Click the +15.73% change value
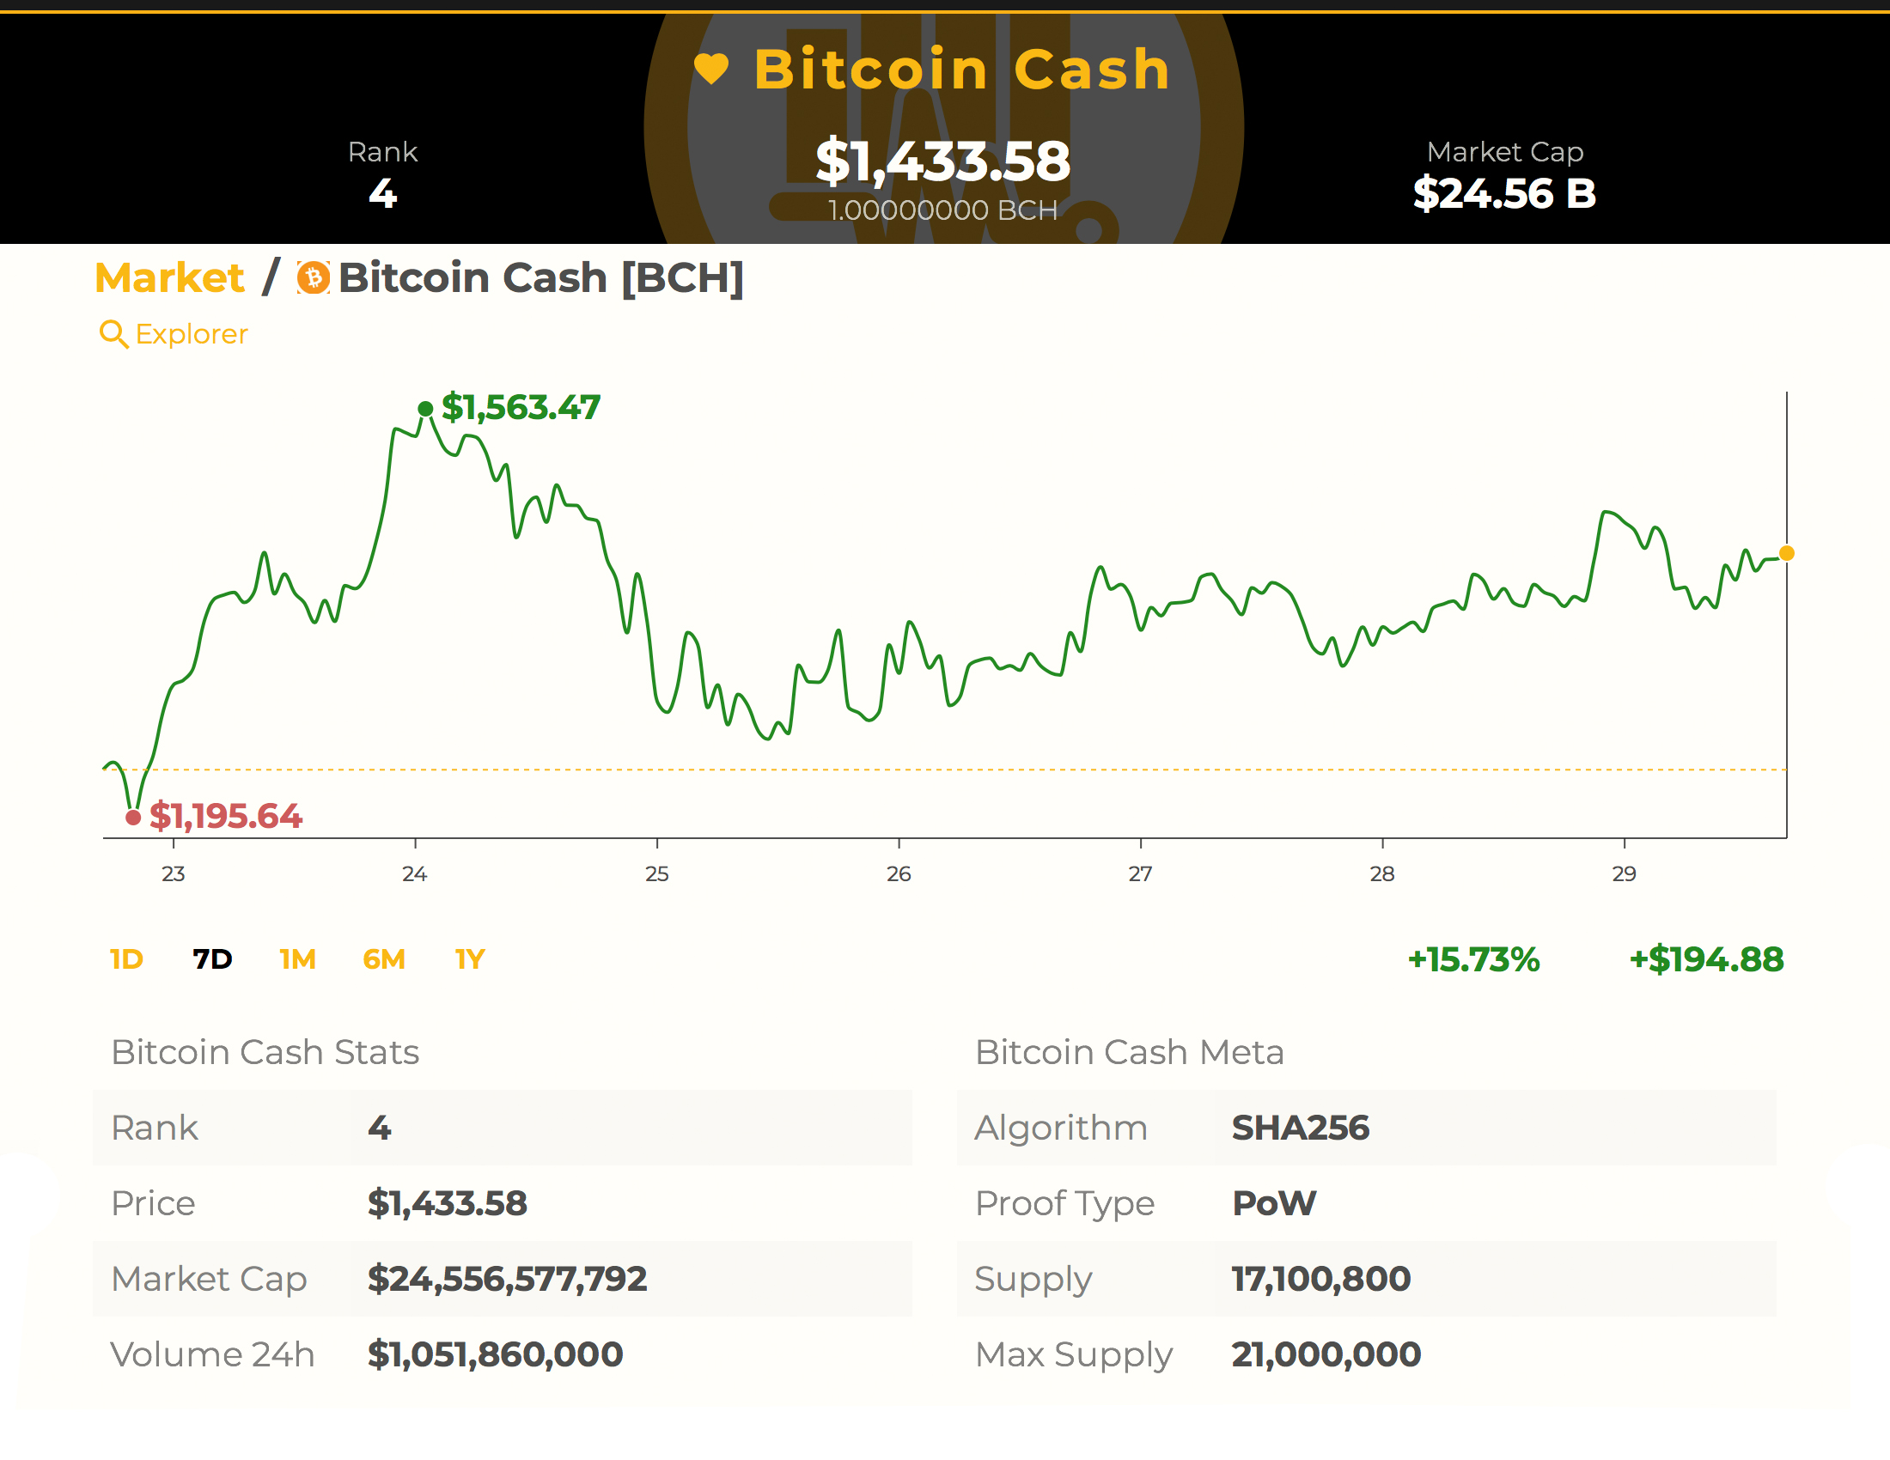This screenshot has width=1890, height=1460. pos(1472,959)
